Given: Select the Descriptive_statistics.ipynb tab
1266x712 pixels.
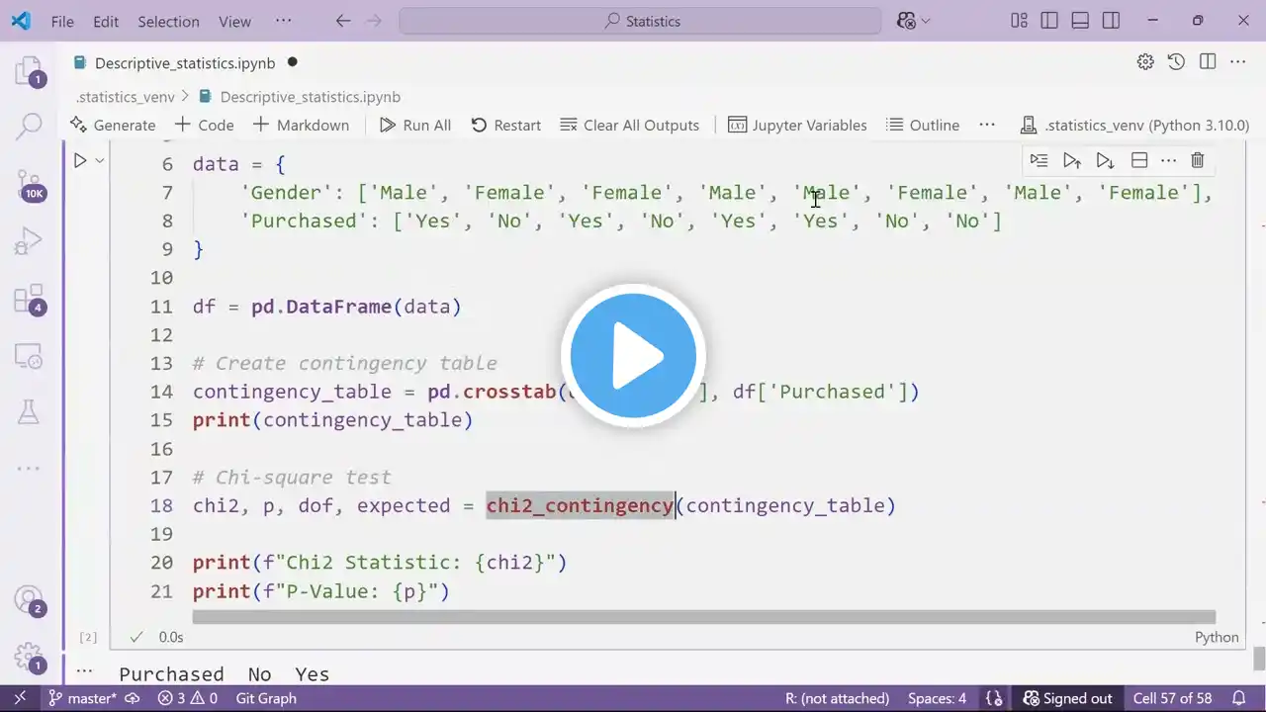Looking at the screenshot, I should [x=187, y=62].
